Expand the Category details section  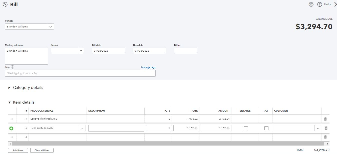pos(10,88)
